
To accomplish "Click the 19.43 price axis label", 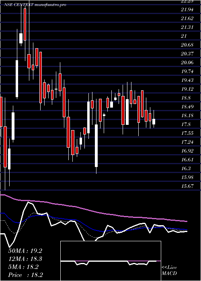I will point(187,80).
